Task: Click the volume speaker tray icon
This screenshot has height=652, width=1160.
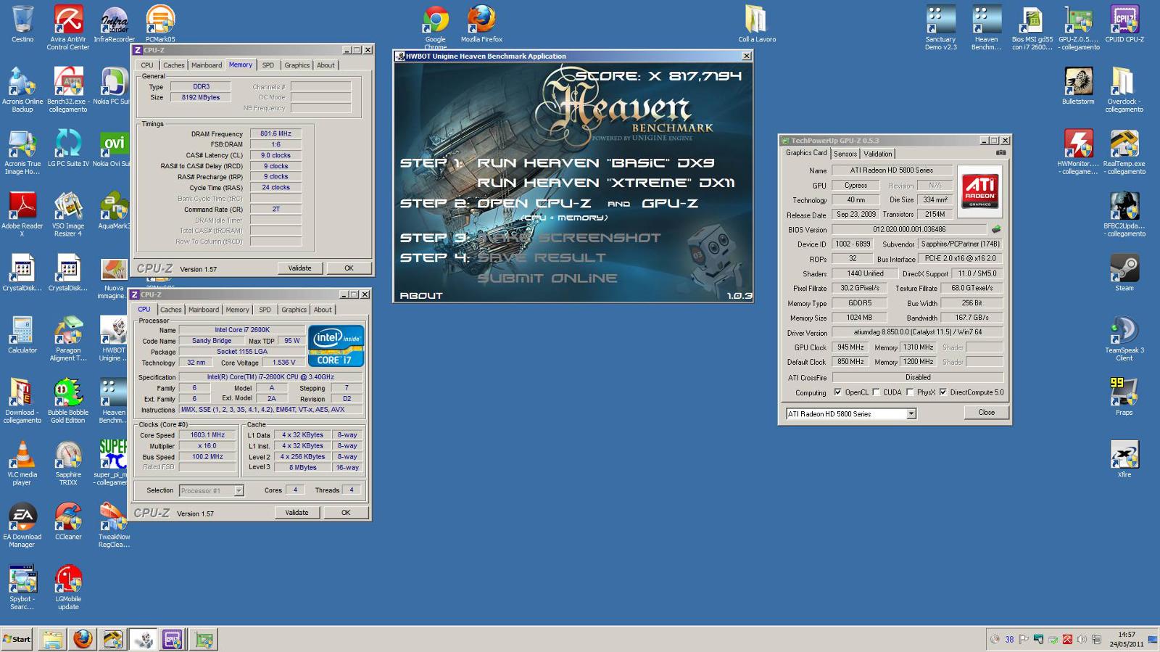Action: coord(1082,639)
